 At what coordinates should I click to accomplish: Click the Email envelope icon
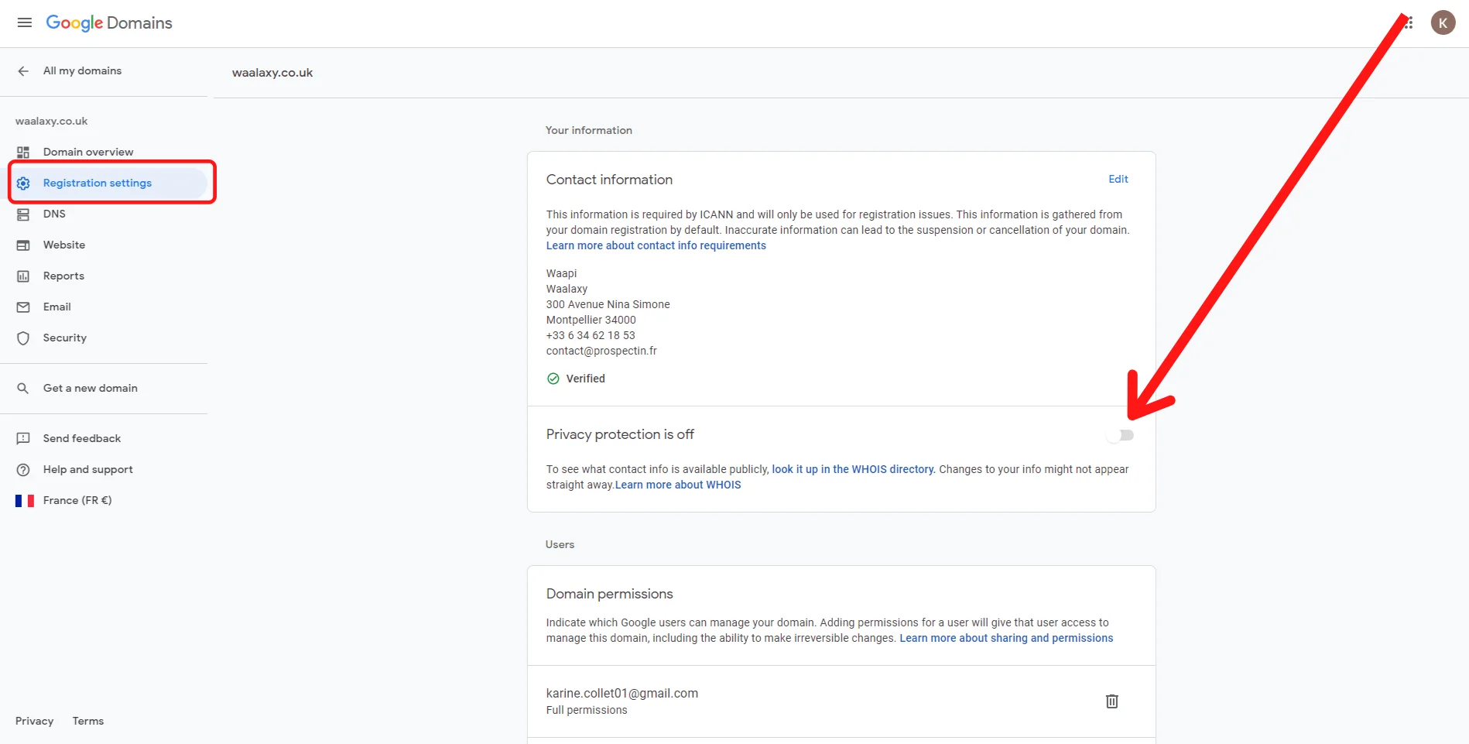(x=23, y=307)
